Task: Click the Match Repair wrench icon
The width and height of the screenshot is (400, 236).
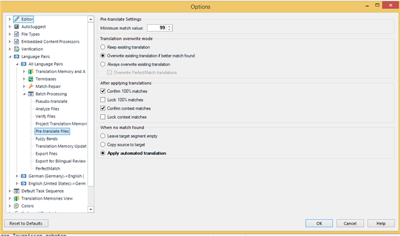Action: click(31, 86)
